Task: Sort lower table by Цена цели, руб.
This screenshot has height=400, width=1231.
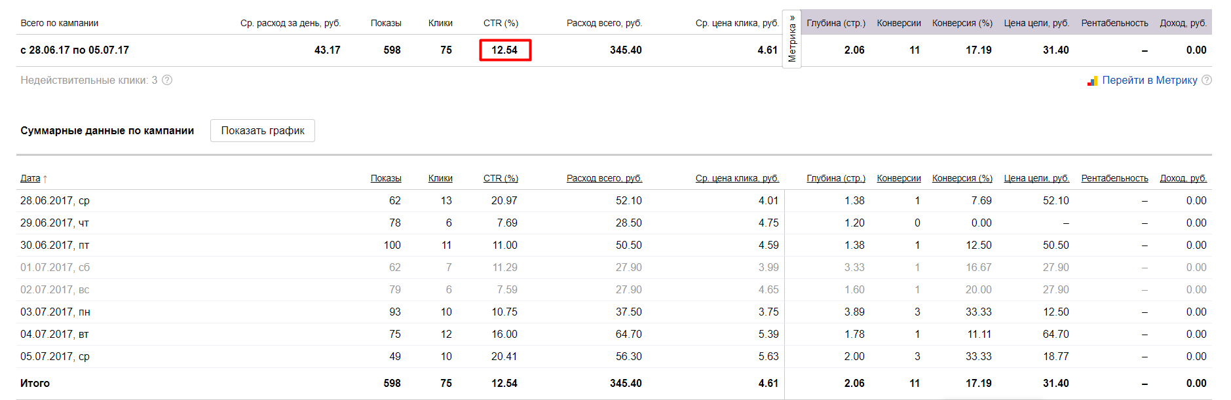Action: point(1036,178)
